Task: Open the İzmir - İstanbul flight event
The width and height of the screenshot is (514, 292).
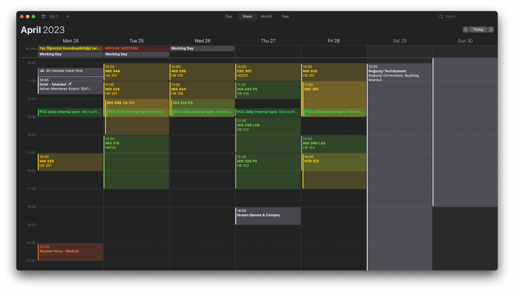Action: pyautogui.click(x=70, y=86)
